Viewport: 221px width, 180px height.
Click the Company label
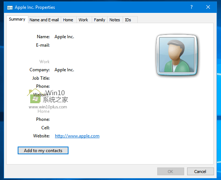pyautogui.click(x=39, y=70)
